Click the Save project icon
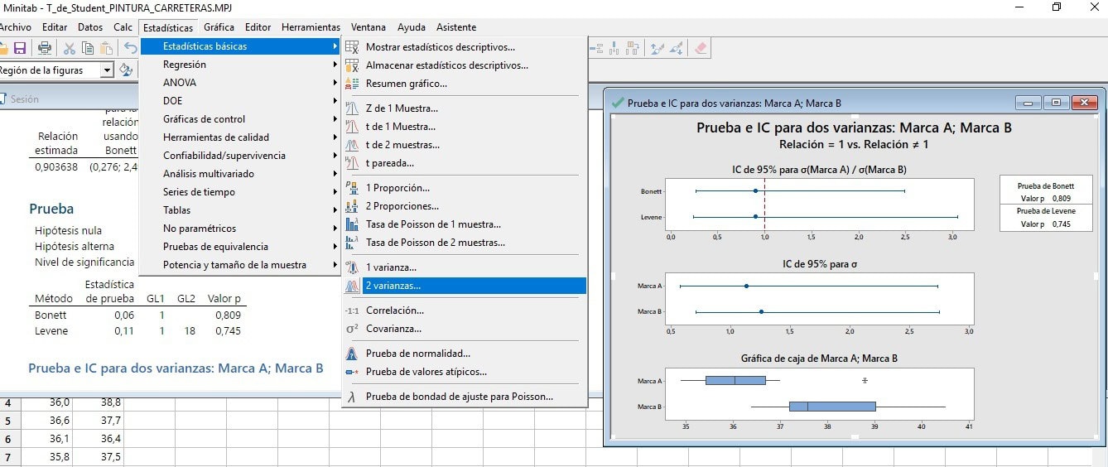 click(x=20, y=48)
